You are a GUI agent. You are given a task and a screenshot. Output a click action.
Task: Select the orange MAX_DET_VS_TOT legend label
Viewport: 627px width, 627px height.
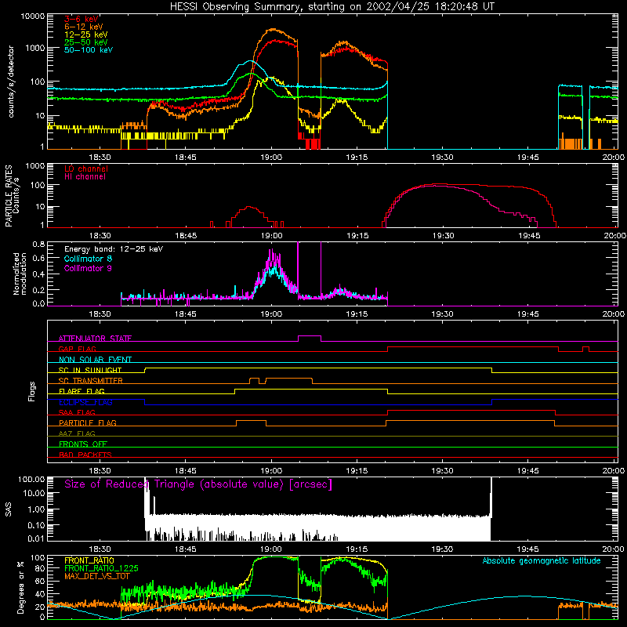[x=96, y=576]
